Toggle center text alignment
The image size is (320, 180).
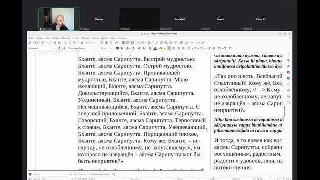pyautogui.click(x=174, y=48)
